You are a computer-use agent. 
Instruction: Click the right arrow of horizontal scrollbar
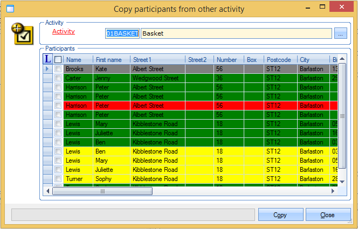tap(334, 191)
